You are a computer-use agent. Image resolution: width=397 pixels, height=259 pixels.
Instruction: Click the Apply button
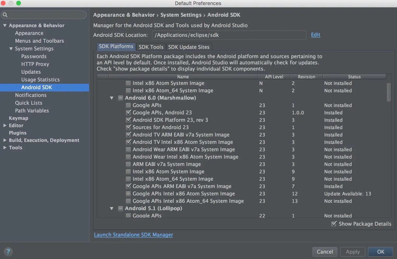353,252
